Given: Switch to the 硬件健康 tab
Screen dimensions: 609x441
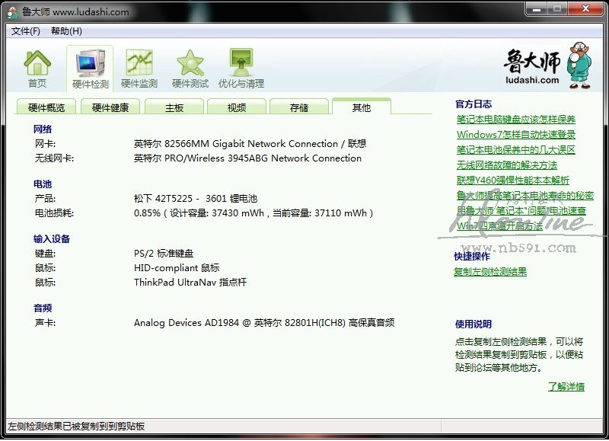Looking at the screenshot, I should 110,107.
